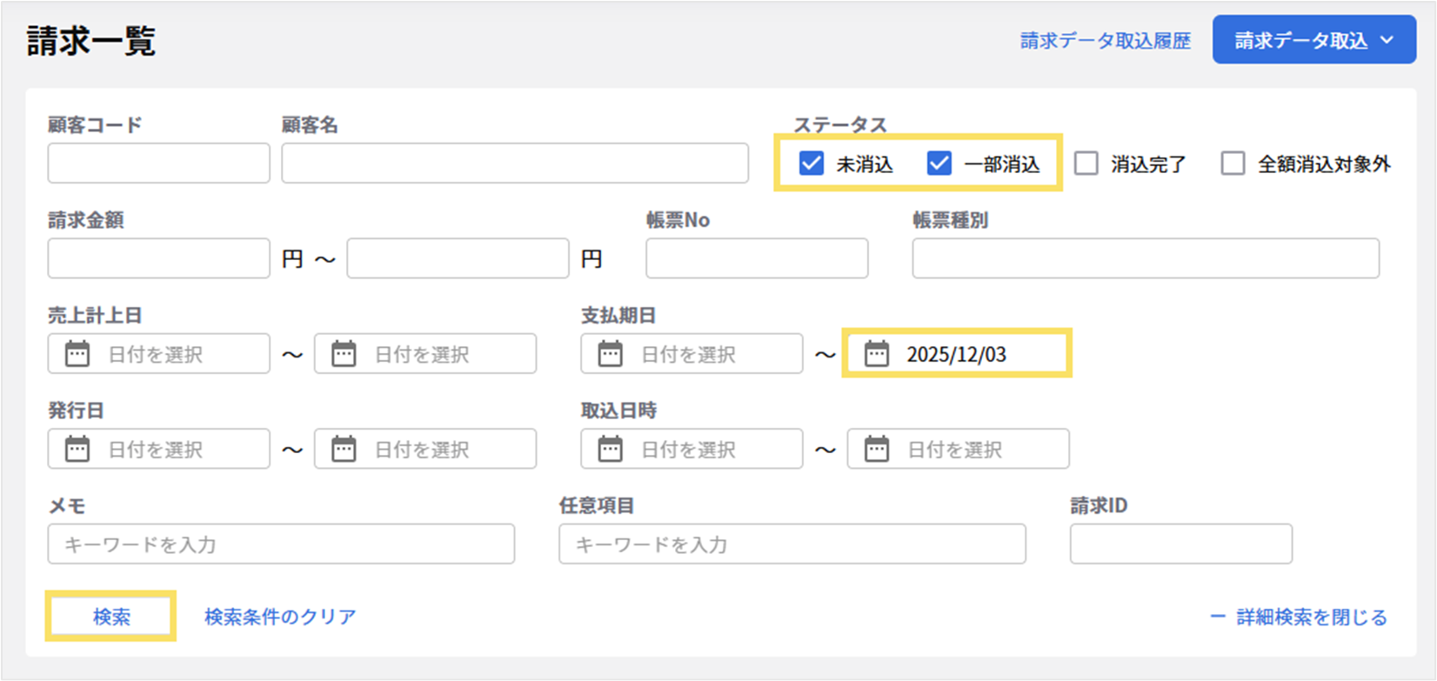Open the 請求データ取込履歴 link
1437x681 pixels.
coord(1105,41)
